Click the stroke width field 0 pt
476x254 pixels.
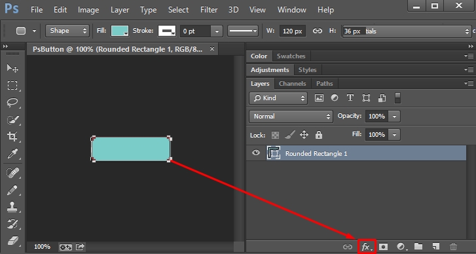[x=195, y=31]
